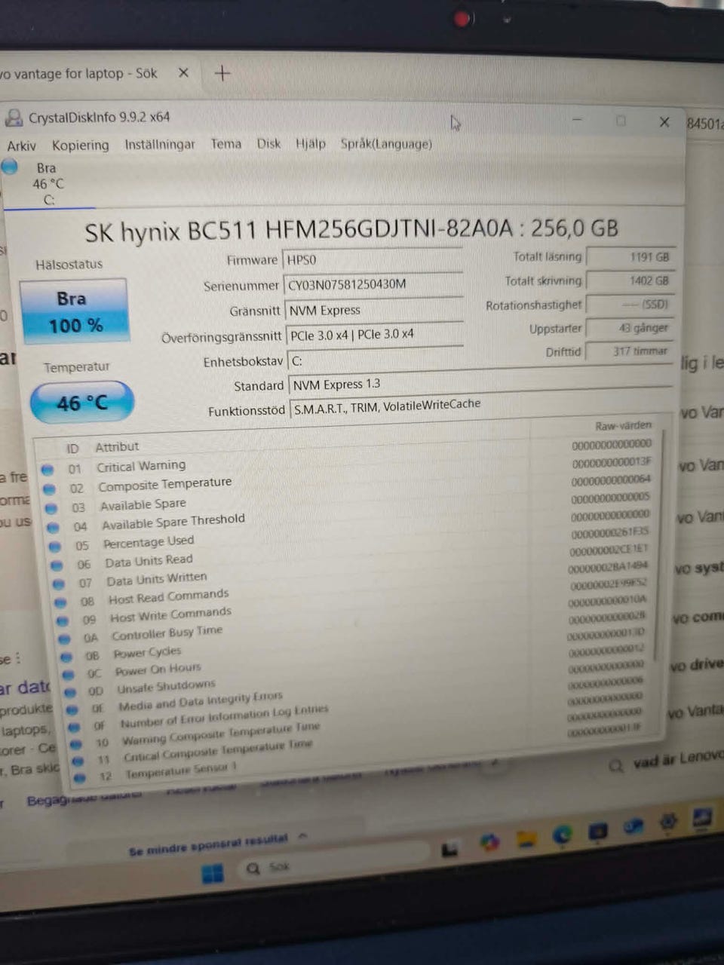Open the Arkiv menu

(x=21, y=146)
